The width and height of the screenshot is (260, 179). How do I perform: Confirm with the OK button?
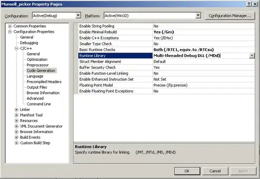click(187, 171)
